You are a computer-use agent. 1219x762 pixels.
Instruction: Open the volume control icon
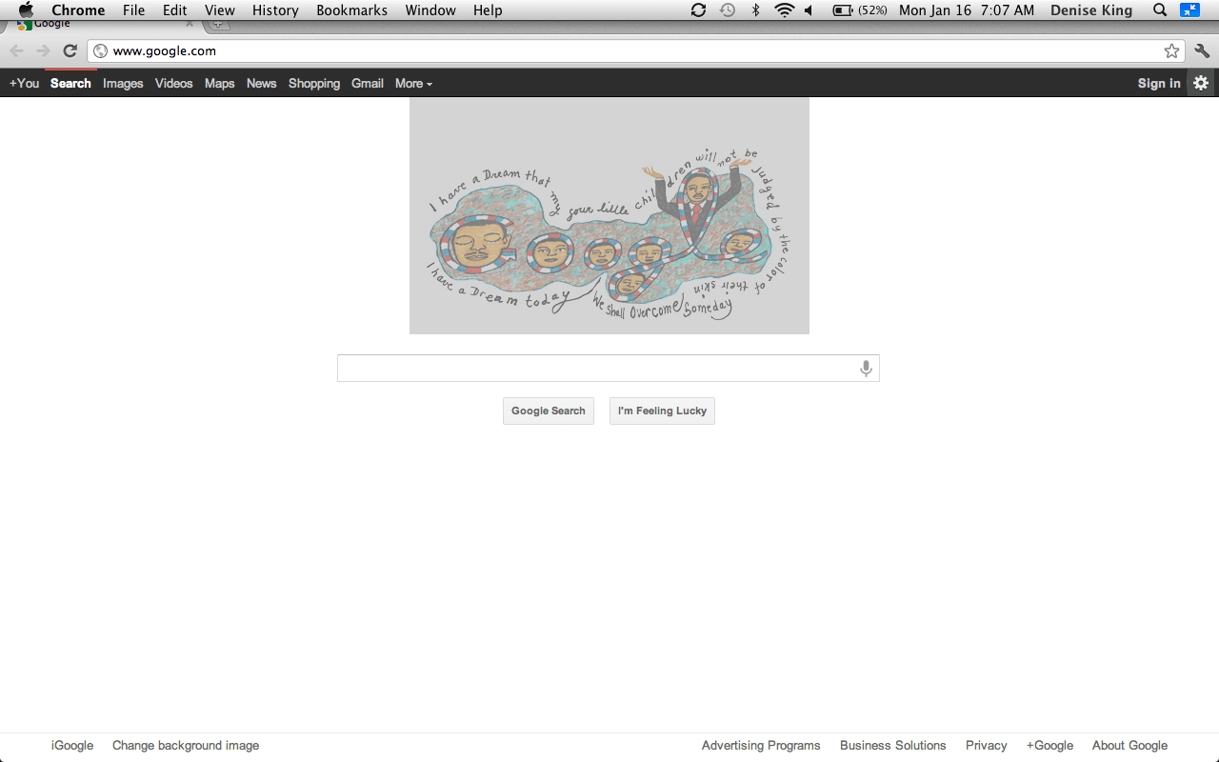point(809,10)
